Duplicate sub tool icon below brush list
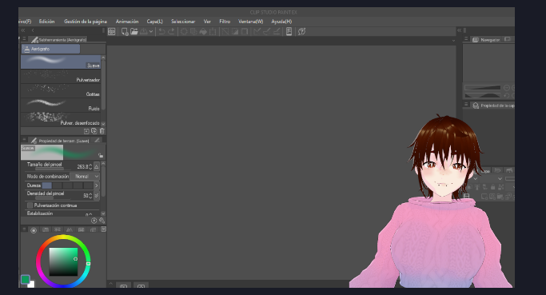The height and width of the screenshot is (295, 546). [94, 131]
